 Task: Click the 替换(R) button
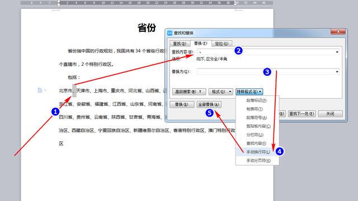click(x=182, y=104)
